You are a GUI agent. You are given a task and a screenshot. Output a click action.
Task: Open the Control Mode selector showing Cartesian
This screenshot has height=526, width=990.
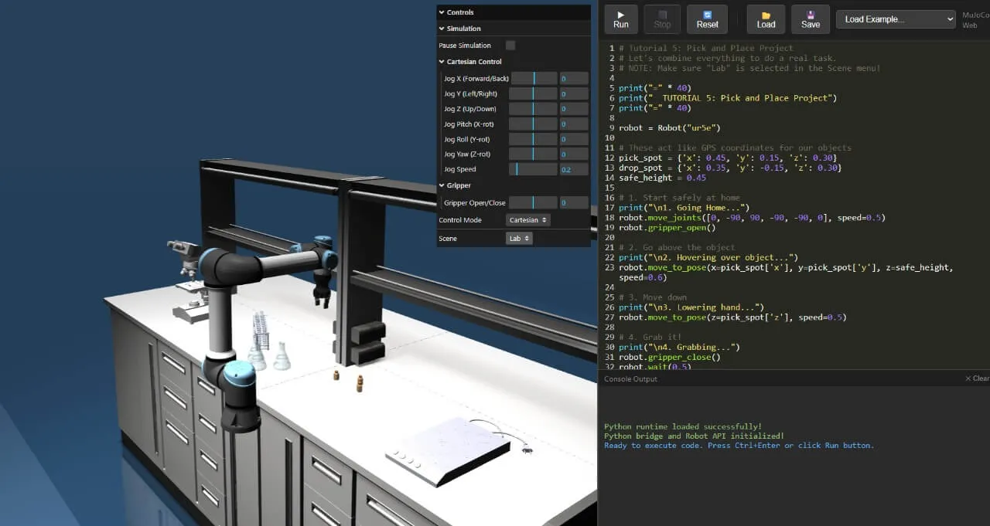pyautogui.click(x=527, y=220)
